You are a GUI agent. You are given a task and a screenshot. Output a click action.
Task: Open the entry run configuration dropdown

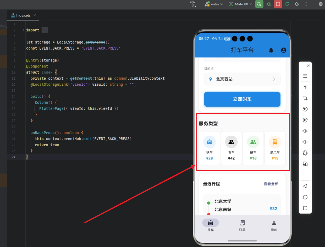click(x=214, y=4)
